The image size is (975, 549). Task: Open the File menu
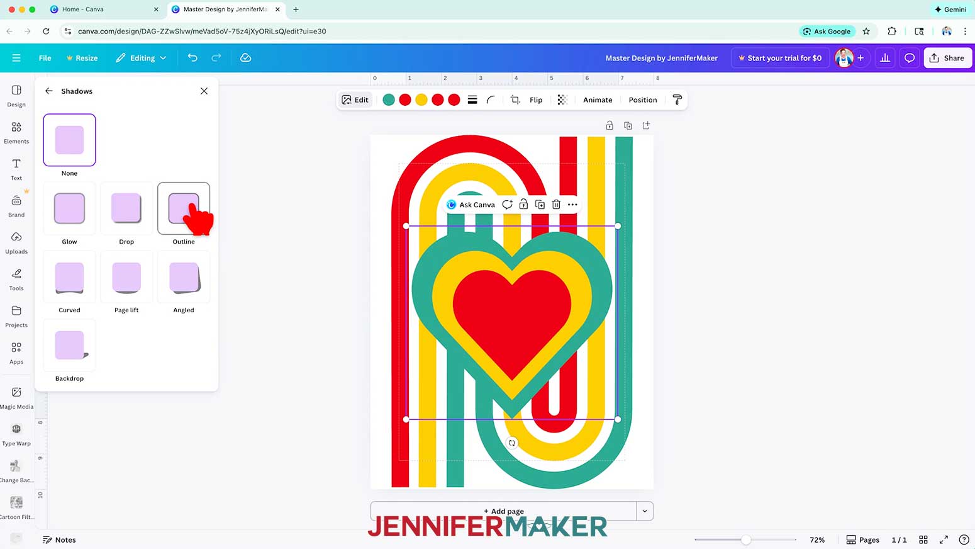coord(45,58)
